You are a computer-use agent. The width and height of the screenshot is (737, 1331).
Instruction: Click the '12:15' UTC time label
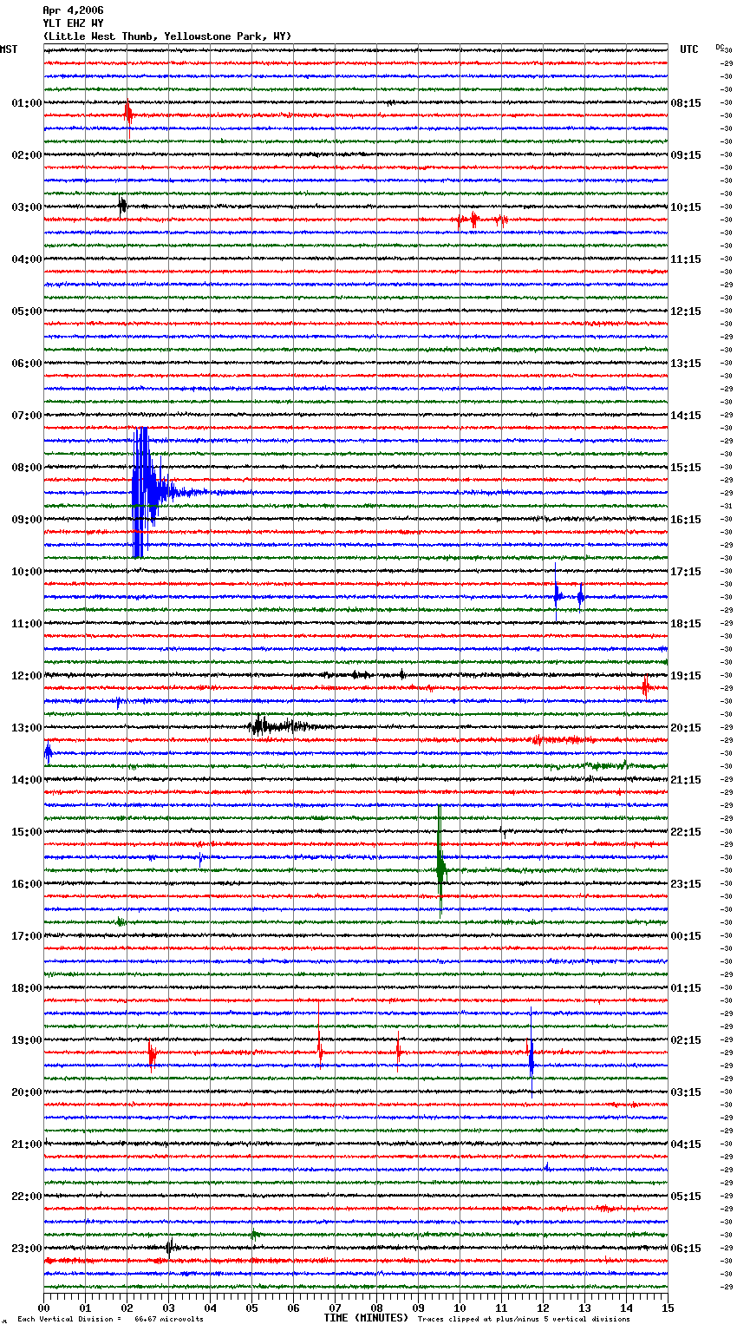686,311
